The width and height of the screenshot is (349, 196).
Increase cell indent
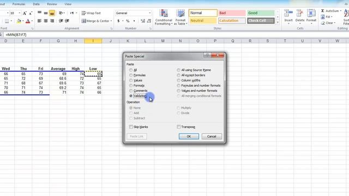point(67,21)
